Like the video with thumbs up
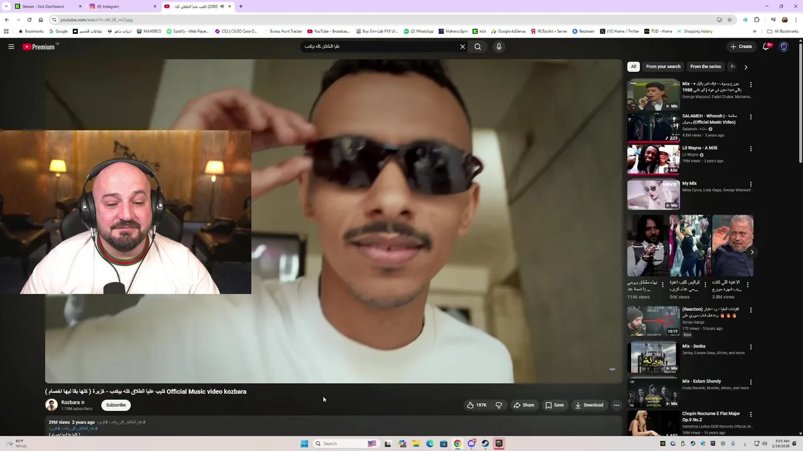 pos(477,405)
